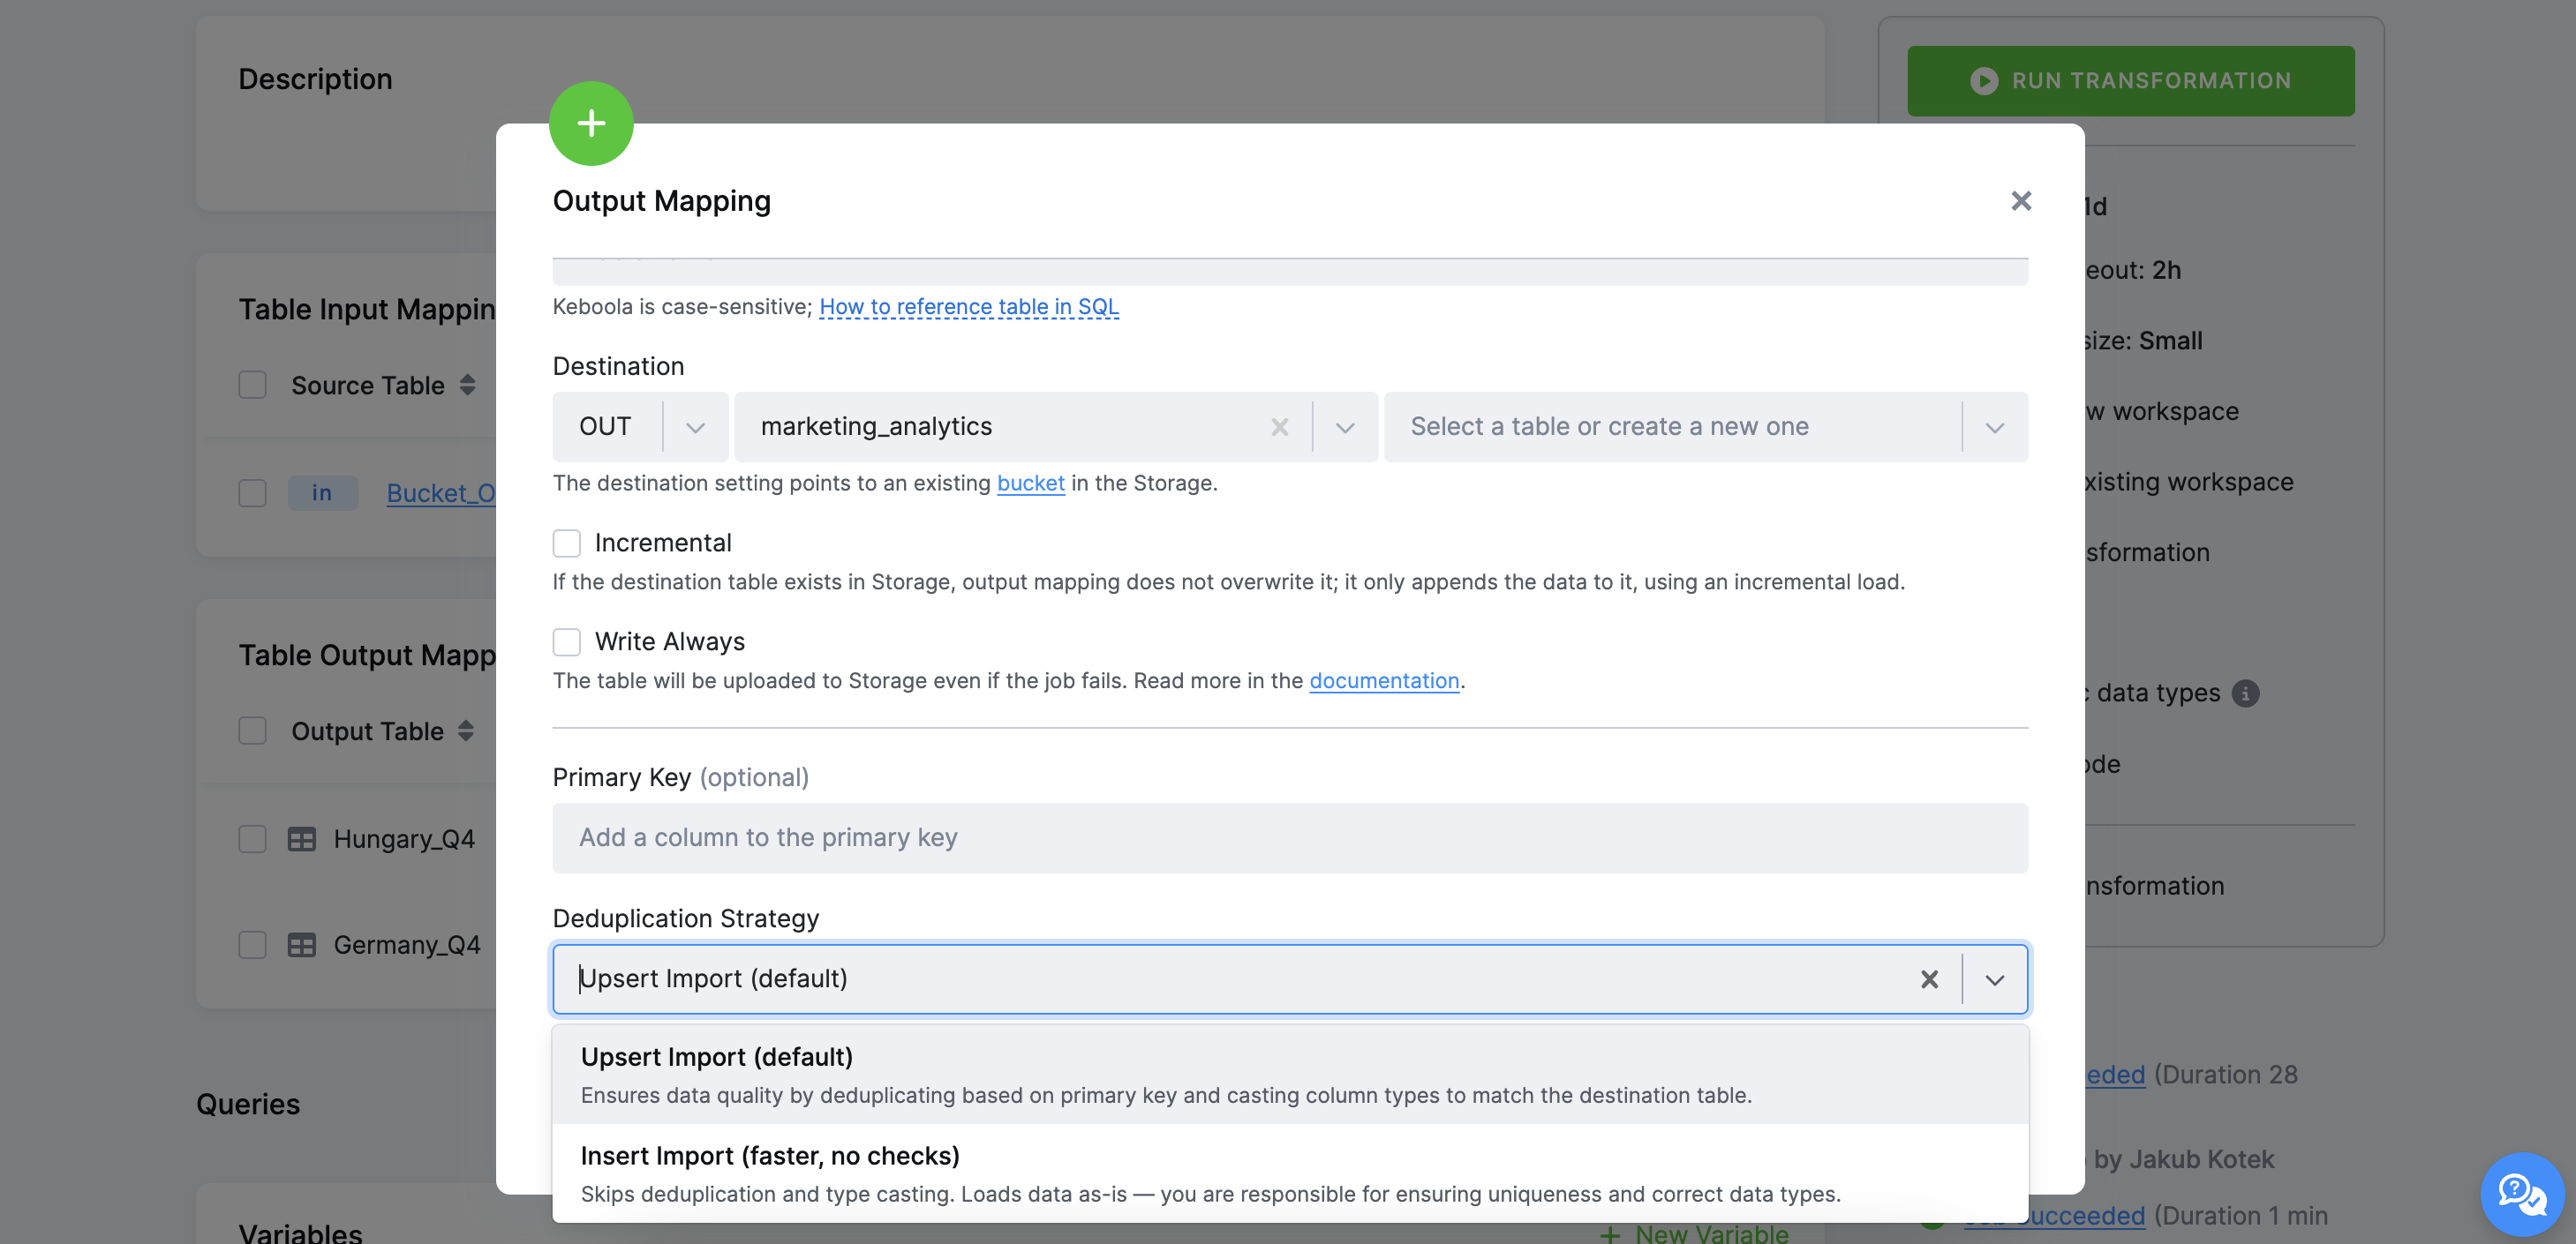This screenshot has width=2576, height=1244.
Task: Click the sort arrows next to Output Table
Action: click(x=467, y=731)
